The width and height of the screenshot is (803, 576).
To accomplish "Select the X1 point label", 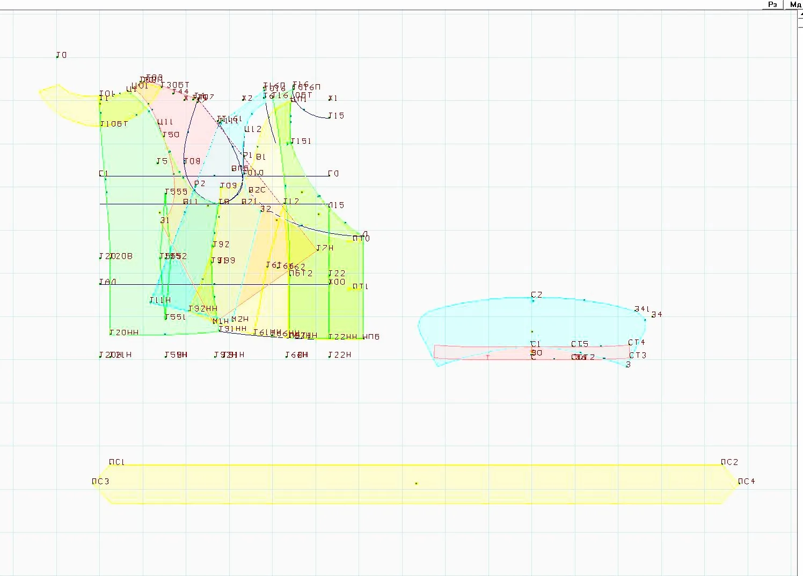I will tap(333, 98).
